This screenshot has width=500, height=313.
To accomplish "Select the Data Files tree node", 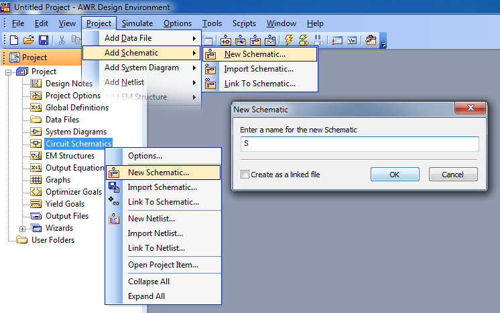I will click(x=62, y=120).
